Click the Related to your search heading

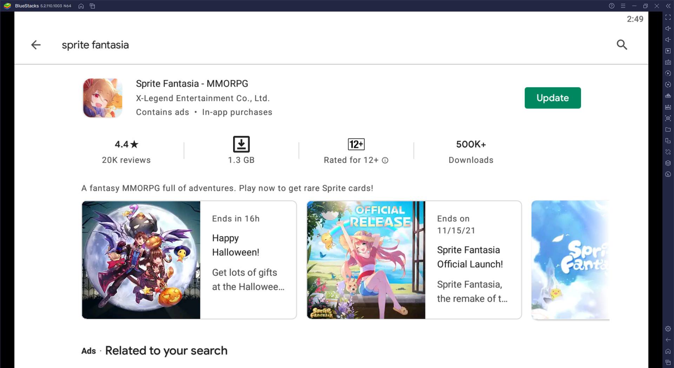166,351
